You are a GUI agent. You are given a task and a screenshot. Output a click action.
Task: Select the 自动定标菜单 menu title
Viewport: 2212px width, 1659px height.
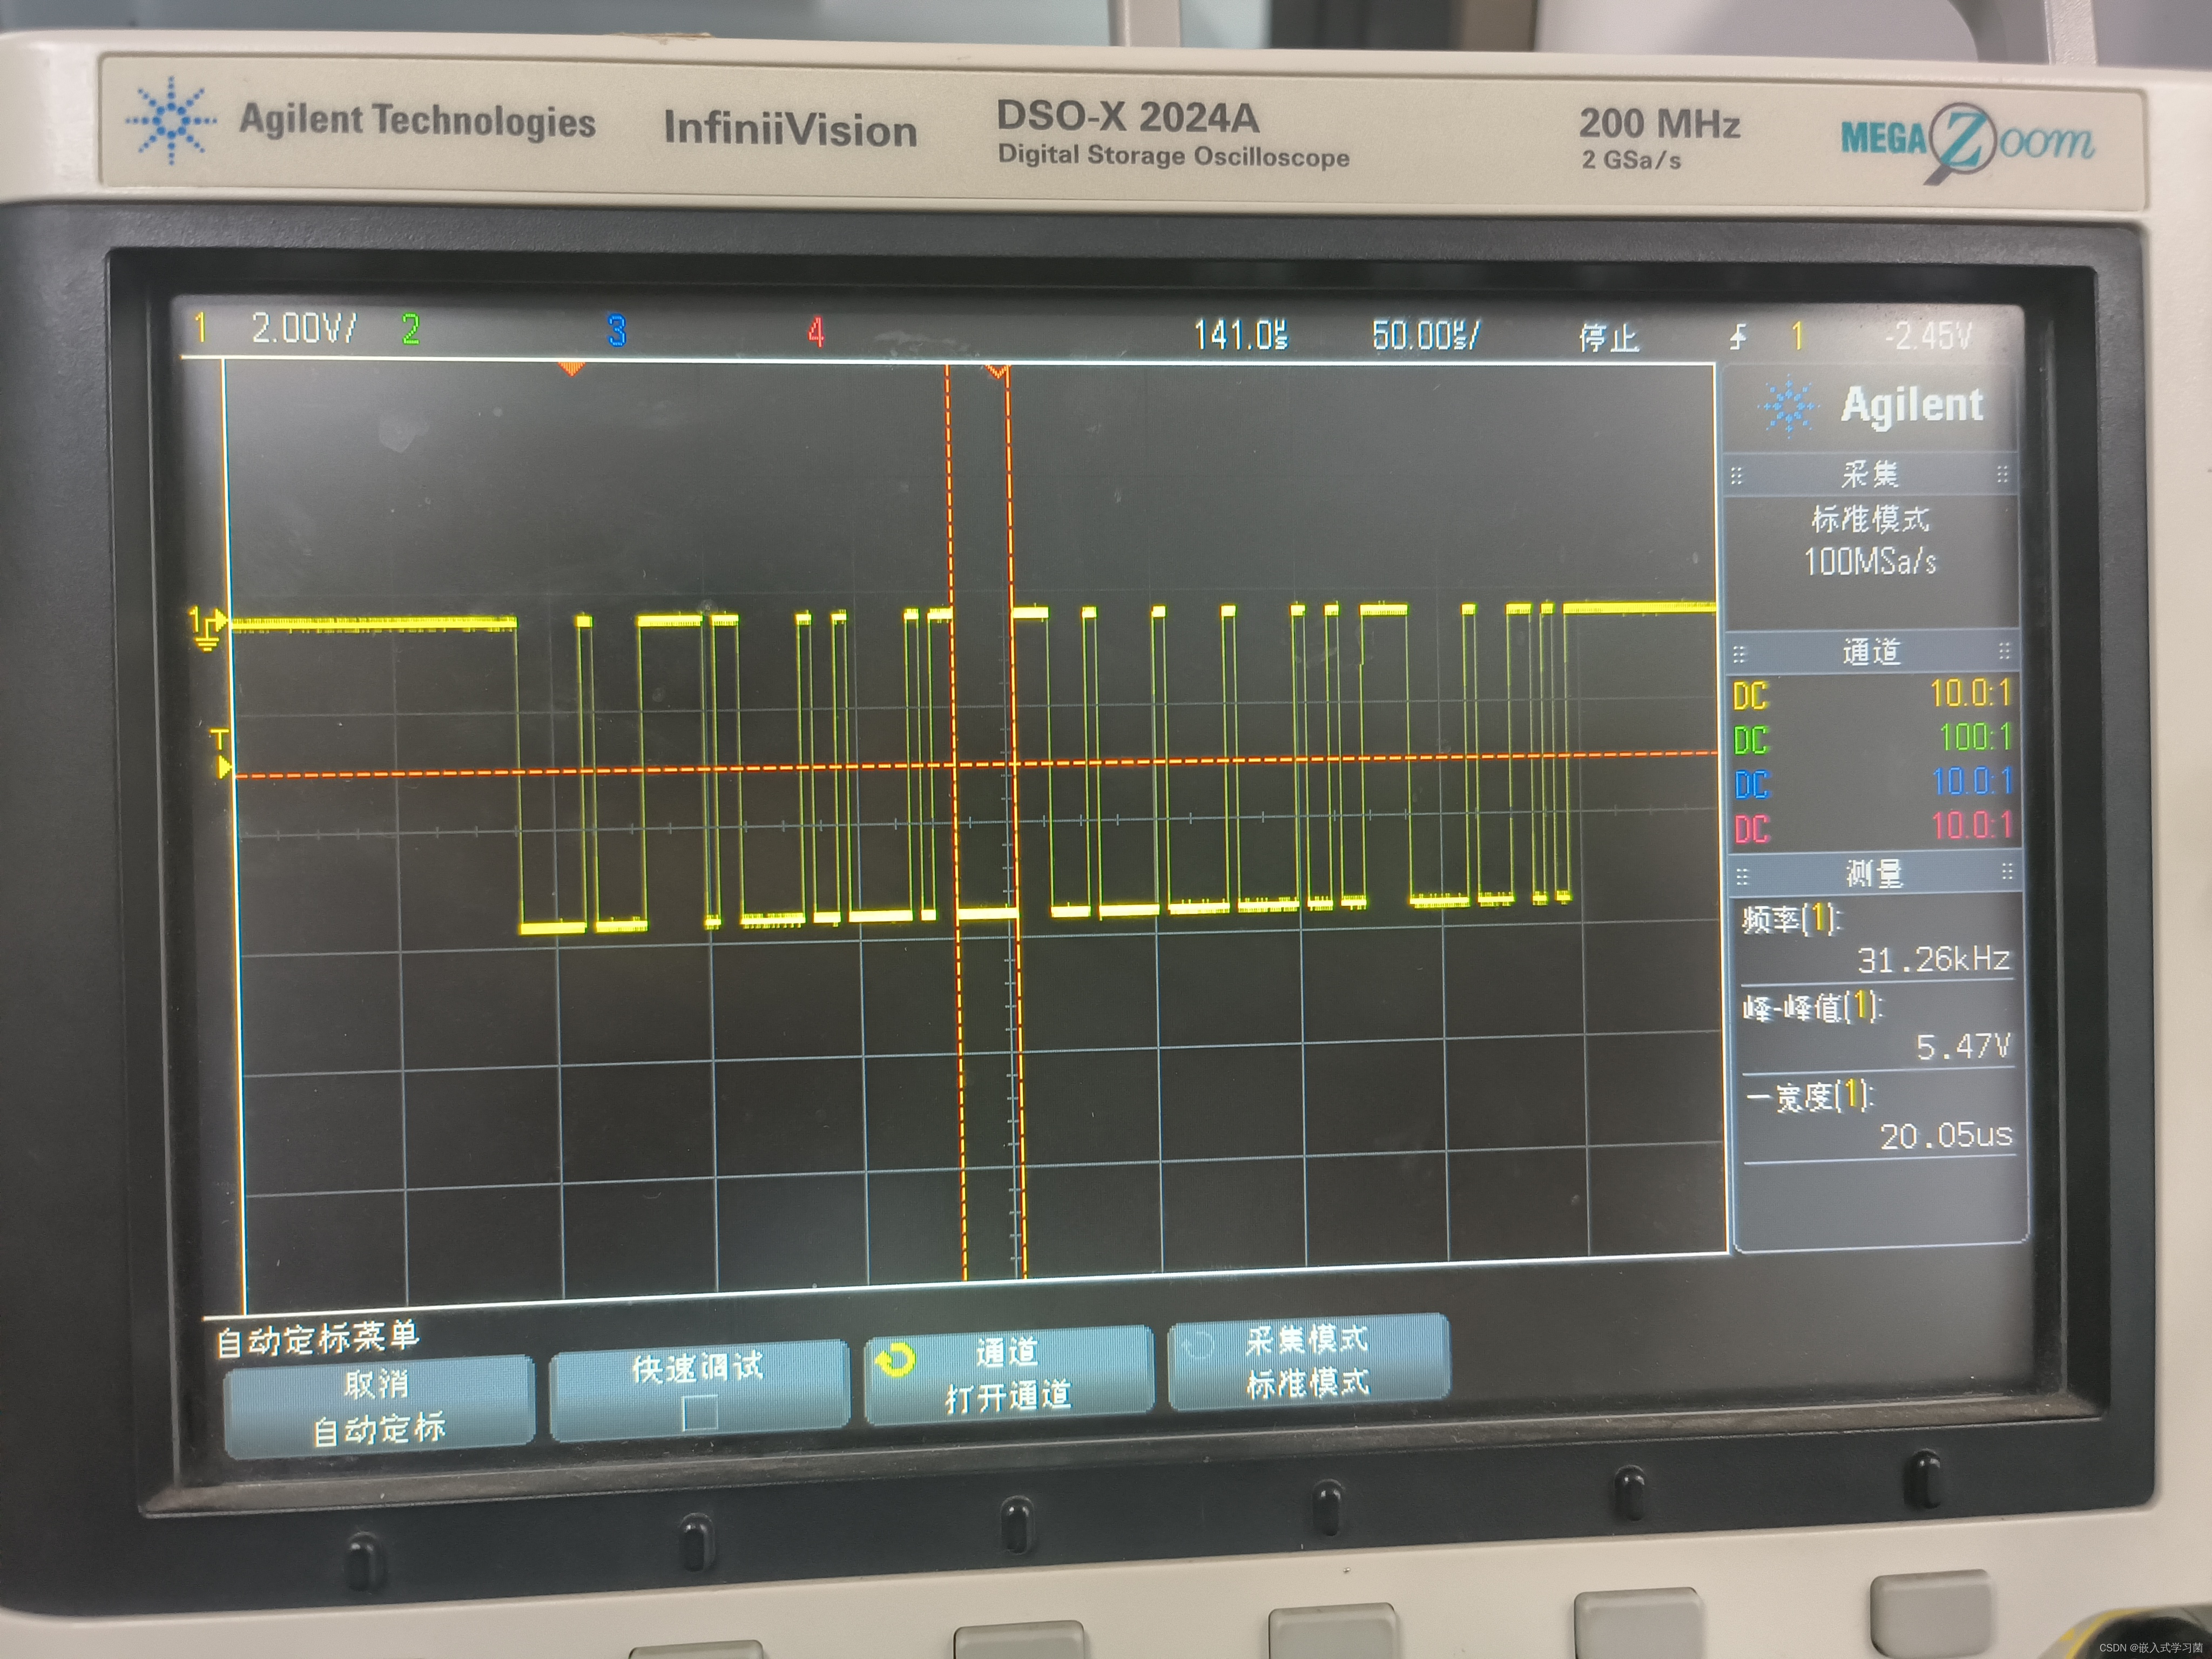(x=317, y=1338)
